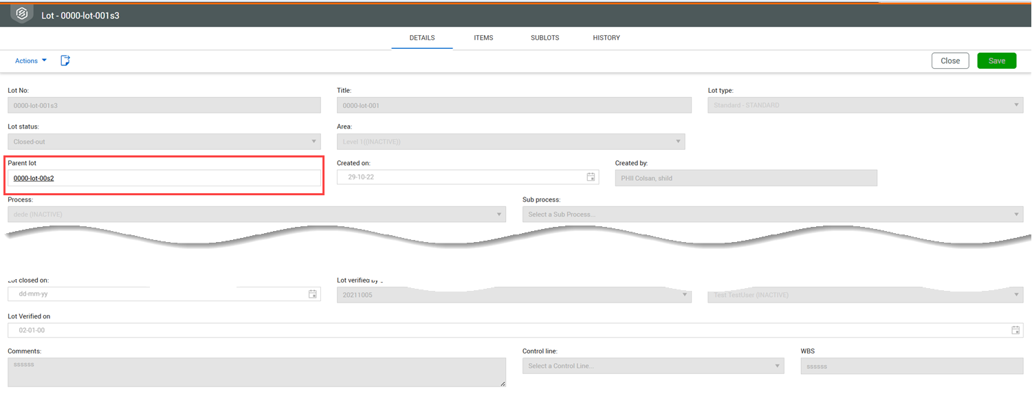Switch to the ITEMS tab

point(483,38)
